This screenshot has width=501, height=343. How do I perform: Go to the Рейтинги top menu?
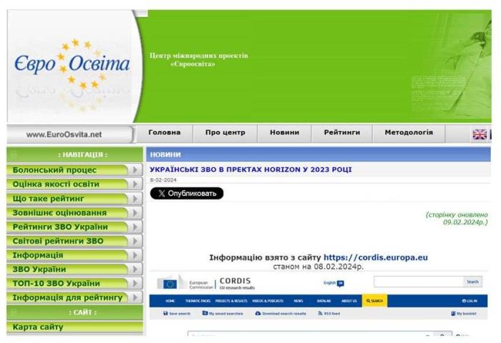pos(341,133)
